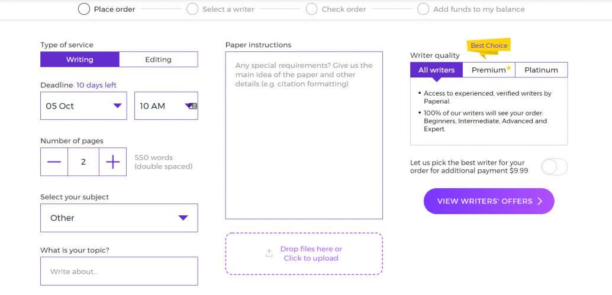The height and width of the screenshot is (295, 612).
Task: Click the Best Choice ribbon badge
Action: (x=489, y=46)
